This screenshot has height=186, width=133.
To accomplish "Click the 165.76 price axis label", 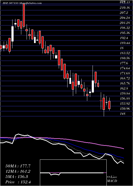I will click(125, 83).
